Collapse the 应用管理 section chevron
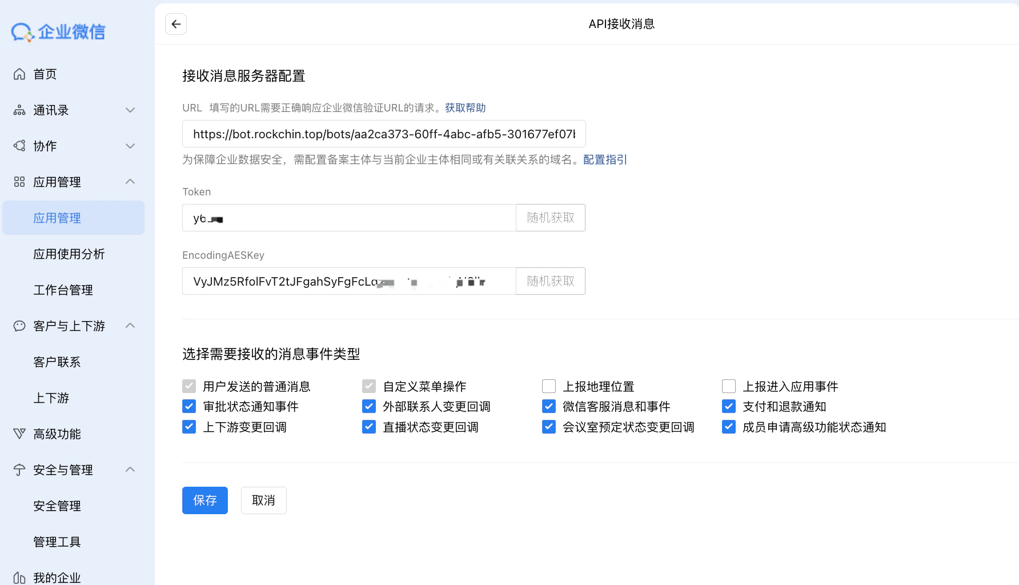 pyautogui.click(x=130, y=182)
